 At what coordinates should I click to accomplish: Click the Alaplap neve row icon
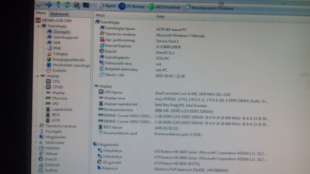click(x=101, y=98)
